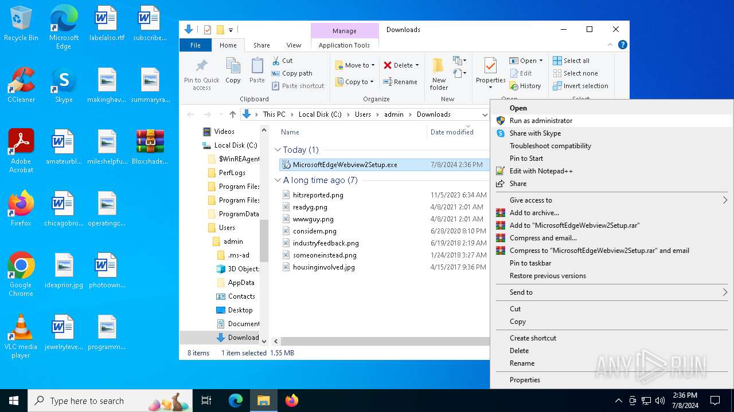Choose Pin to taskbar
This screenshot has width=734, height=412.
click(x=612, y=263)
